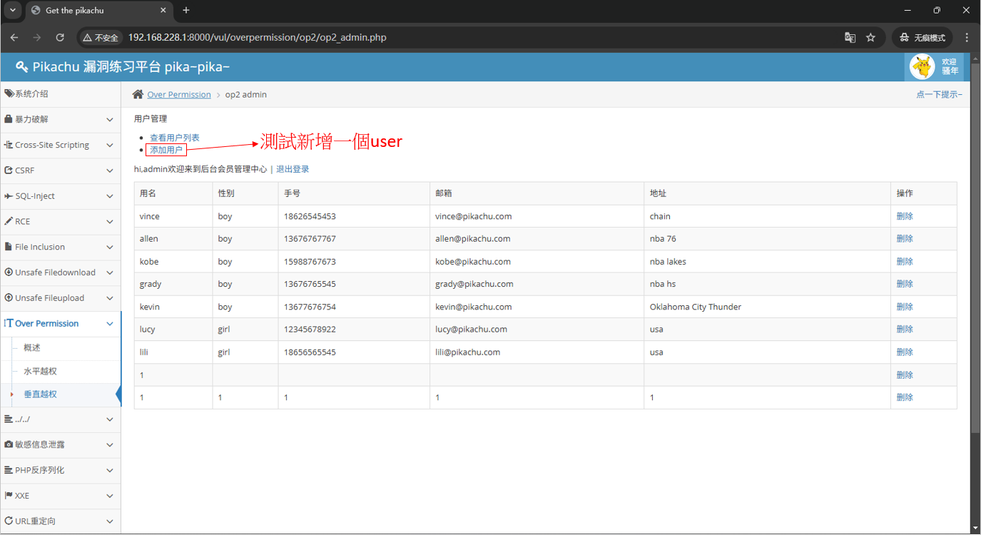Expand the PHP反序列化 chevron
The width and height of the screenshot is (981, 535).
tap(110, 471)
